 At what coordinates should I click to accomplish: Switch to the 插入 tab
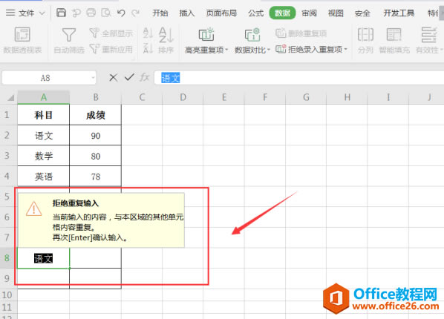[187, 13]
